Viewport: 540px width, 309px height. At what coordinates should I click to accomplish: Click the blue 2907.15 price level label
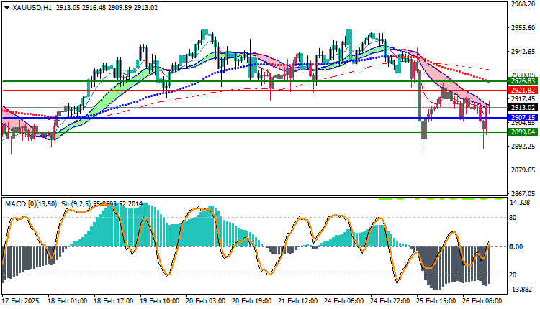coord(523,118)
